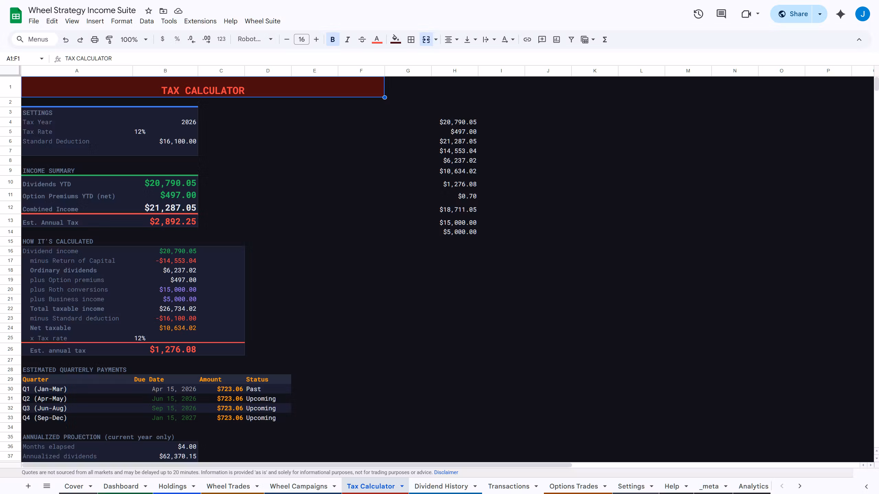Viewport: 879px width, 494px height.
Task: Increase decimal places icon
Action: 207,39
